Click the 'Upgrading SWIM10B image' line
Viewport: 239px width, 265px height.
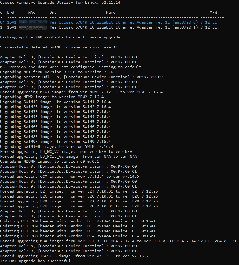point(57,146)
